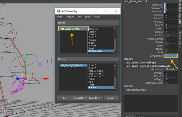This screenshot has width=182, height=117.
Task: Click the Node State Normal field
Action: [x=170, y=69]
